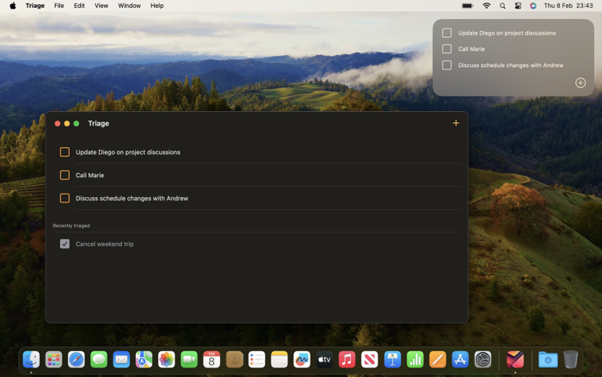
Task: Tick Call Marie checkbox in the widget
Action: tap(446, 49)
